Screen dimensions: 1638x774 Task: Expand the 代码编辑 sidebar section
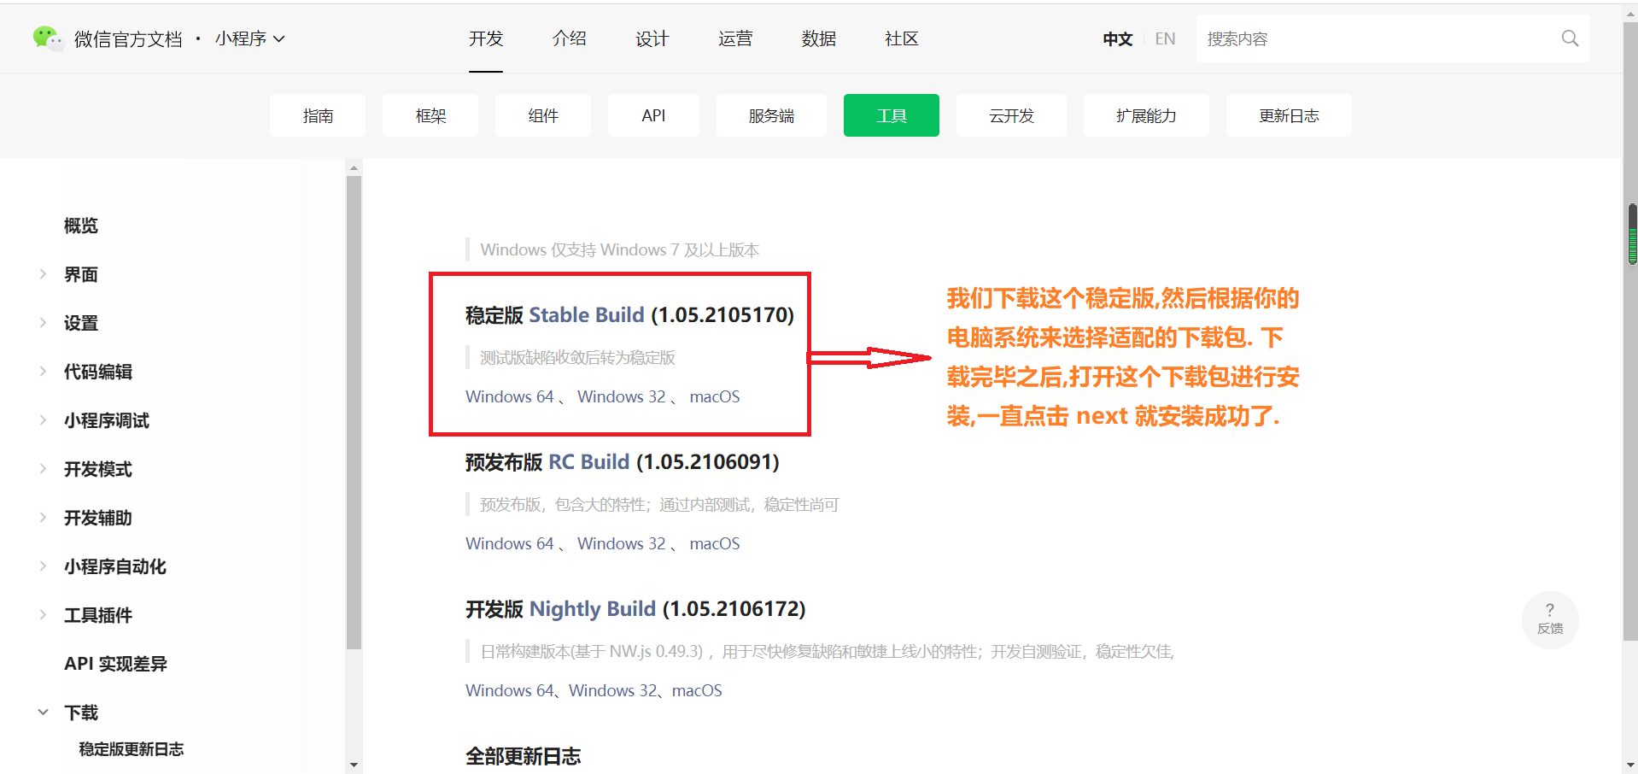pos(43,372)
